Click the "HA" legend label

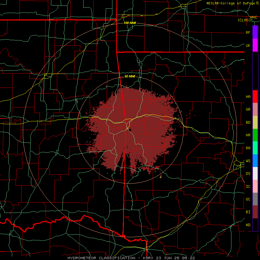[248, 97]
